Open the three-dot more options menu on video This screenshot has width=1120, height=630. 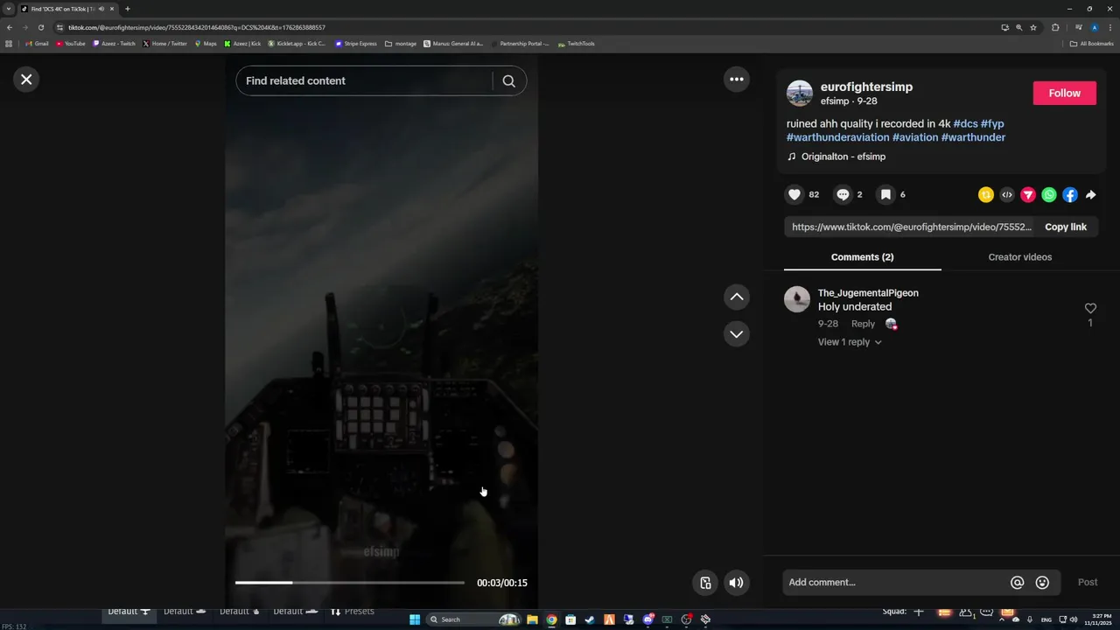click(x=737, y=80)
